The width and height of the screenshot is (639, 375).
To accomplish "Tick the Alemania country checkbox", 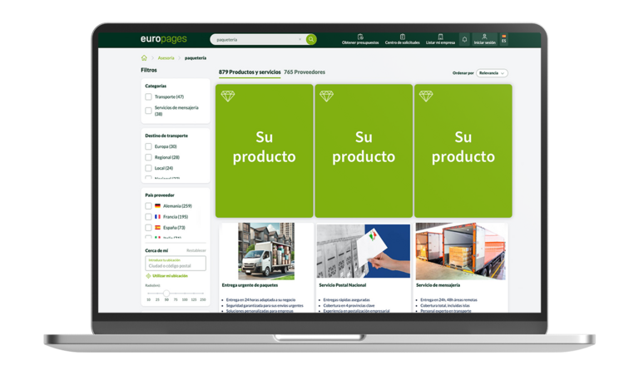I will coord(149,205).
